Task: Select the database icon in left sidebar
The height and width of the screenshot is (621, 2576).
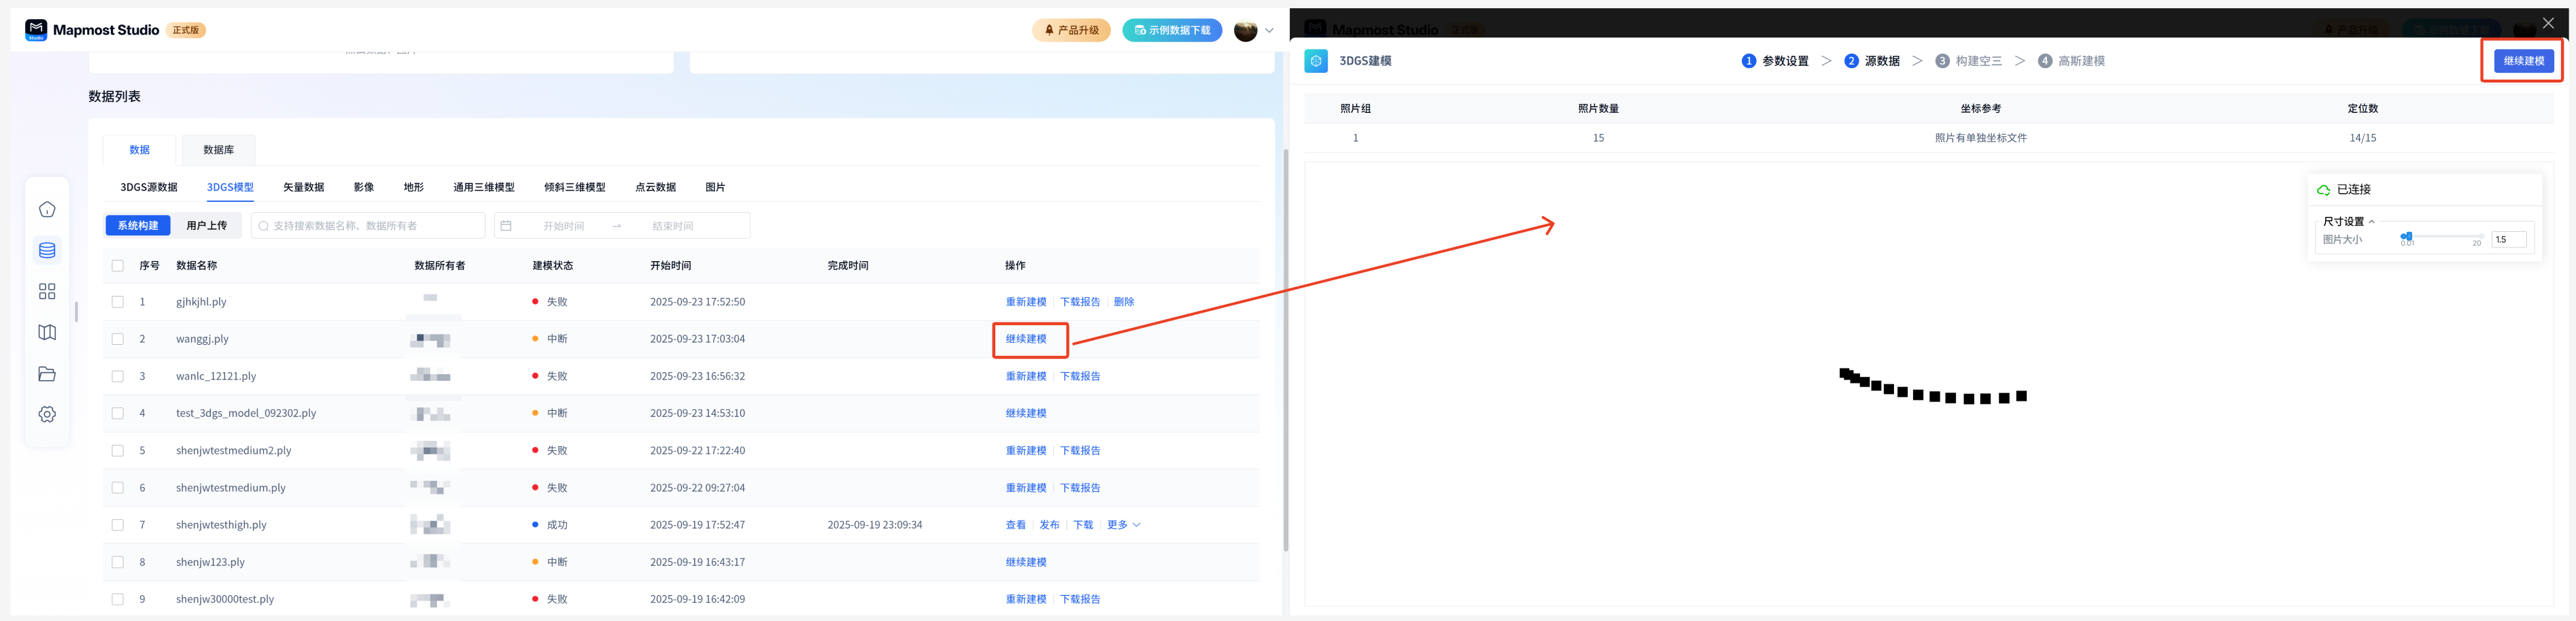Action: point(47,250)
